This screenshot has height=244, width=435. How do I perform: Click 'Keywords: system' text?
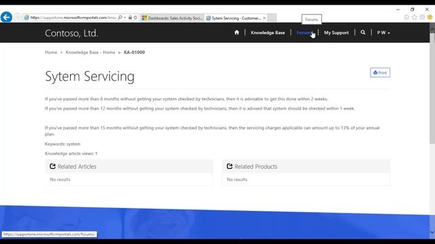(63, 144)
